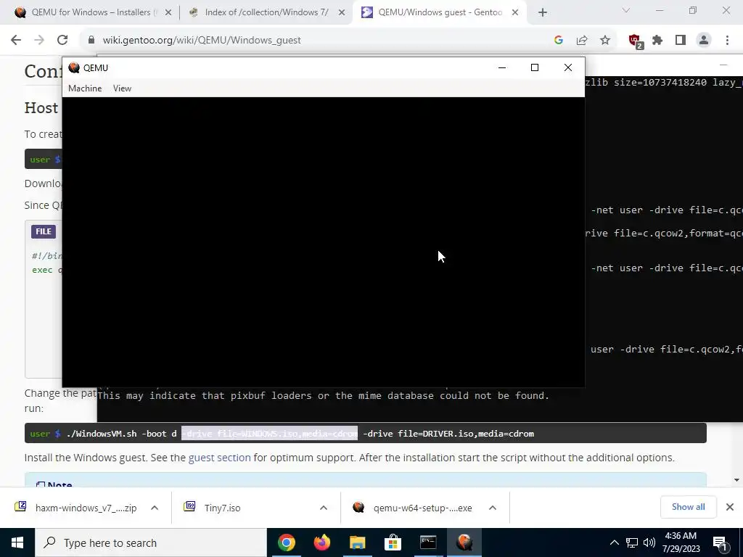Open the View menu in QEMU
The width and height of the screenshot is (743, 557).
click(x=122, y=88)
